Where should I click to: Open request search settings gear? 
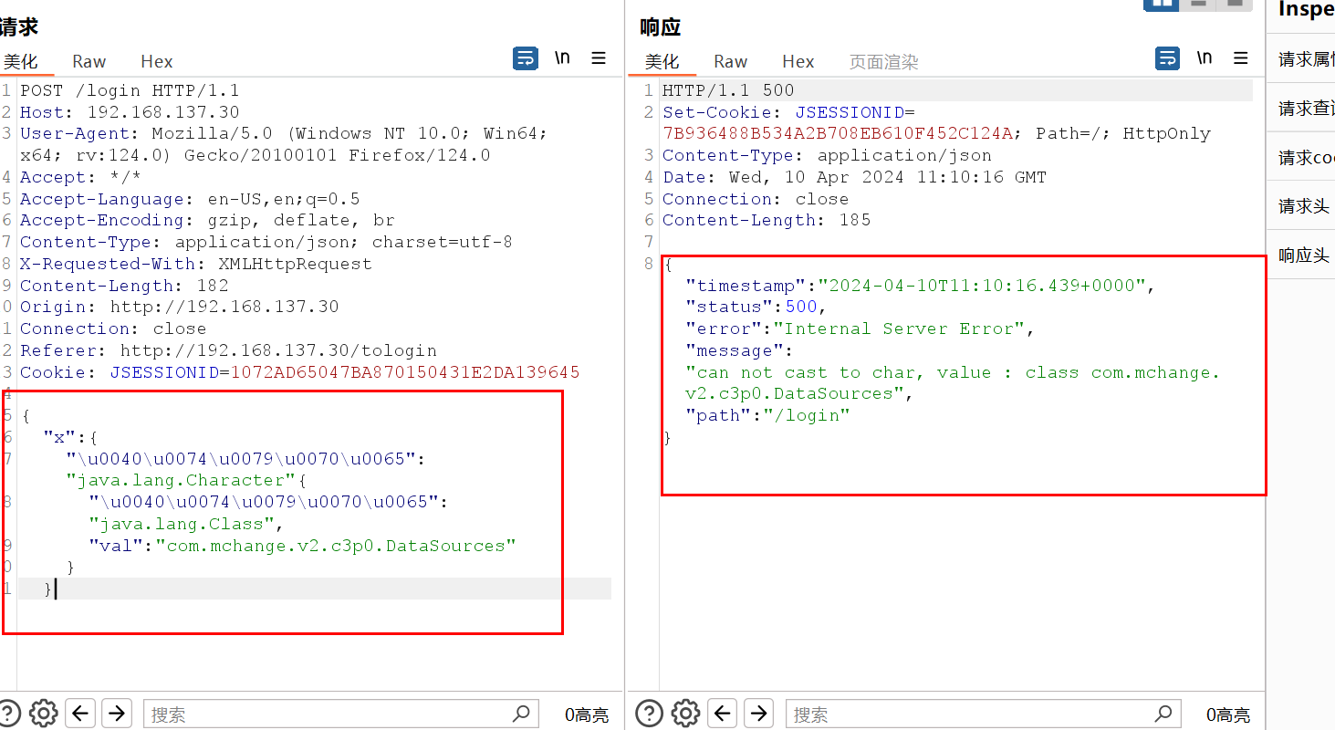tap(44, 713)
